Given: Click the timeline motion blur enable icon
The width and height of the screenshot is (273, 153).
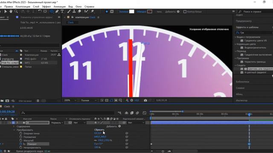Looking at the screenshot, I should pos(137,113).
